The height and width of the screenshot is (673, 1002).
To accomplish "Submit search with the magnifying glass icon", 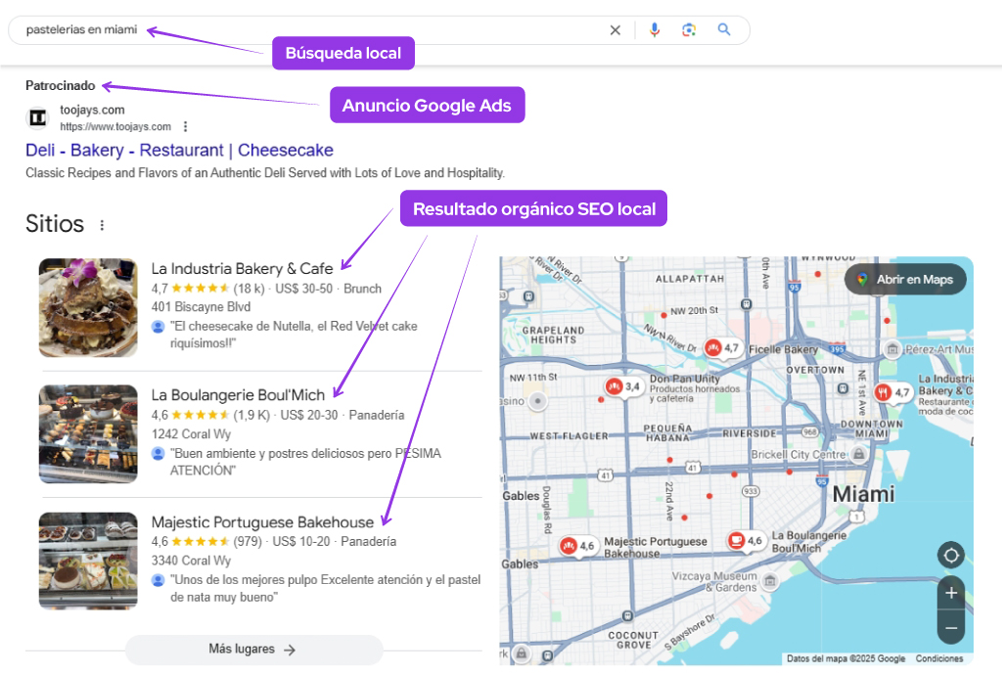I will pos(724,29).
